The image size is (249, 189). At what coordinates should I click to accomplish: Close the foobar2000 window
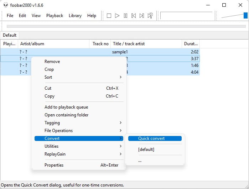(x=240, y=5)
